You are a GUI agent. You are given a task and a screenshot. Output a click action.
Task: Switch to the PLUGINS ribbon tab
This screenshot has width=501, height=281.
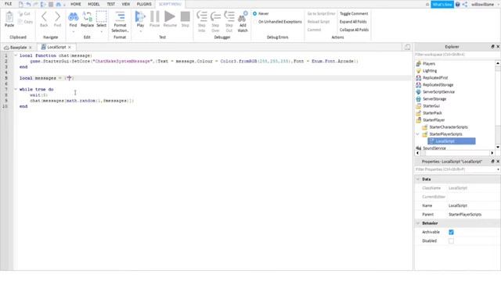click(x=144, y=4)
